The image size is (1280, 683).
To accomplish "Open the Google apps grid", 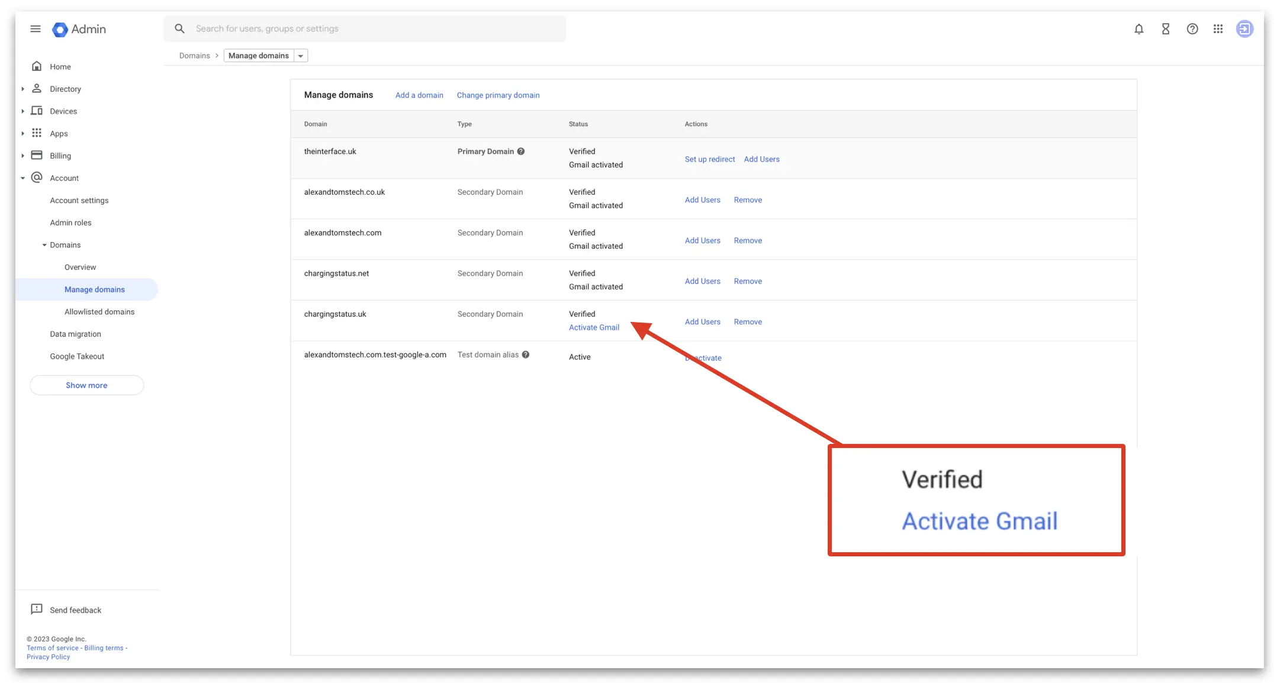I will (x=1218, y=29).
